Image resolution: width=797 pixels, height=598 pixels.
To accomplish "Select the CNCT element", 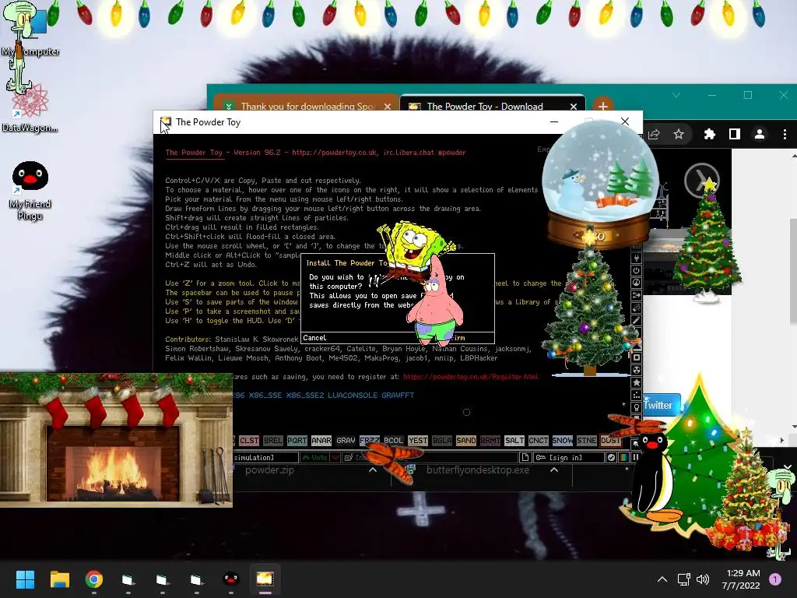I will point(539,441).
